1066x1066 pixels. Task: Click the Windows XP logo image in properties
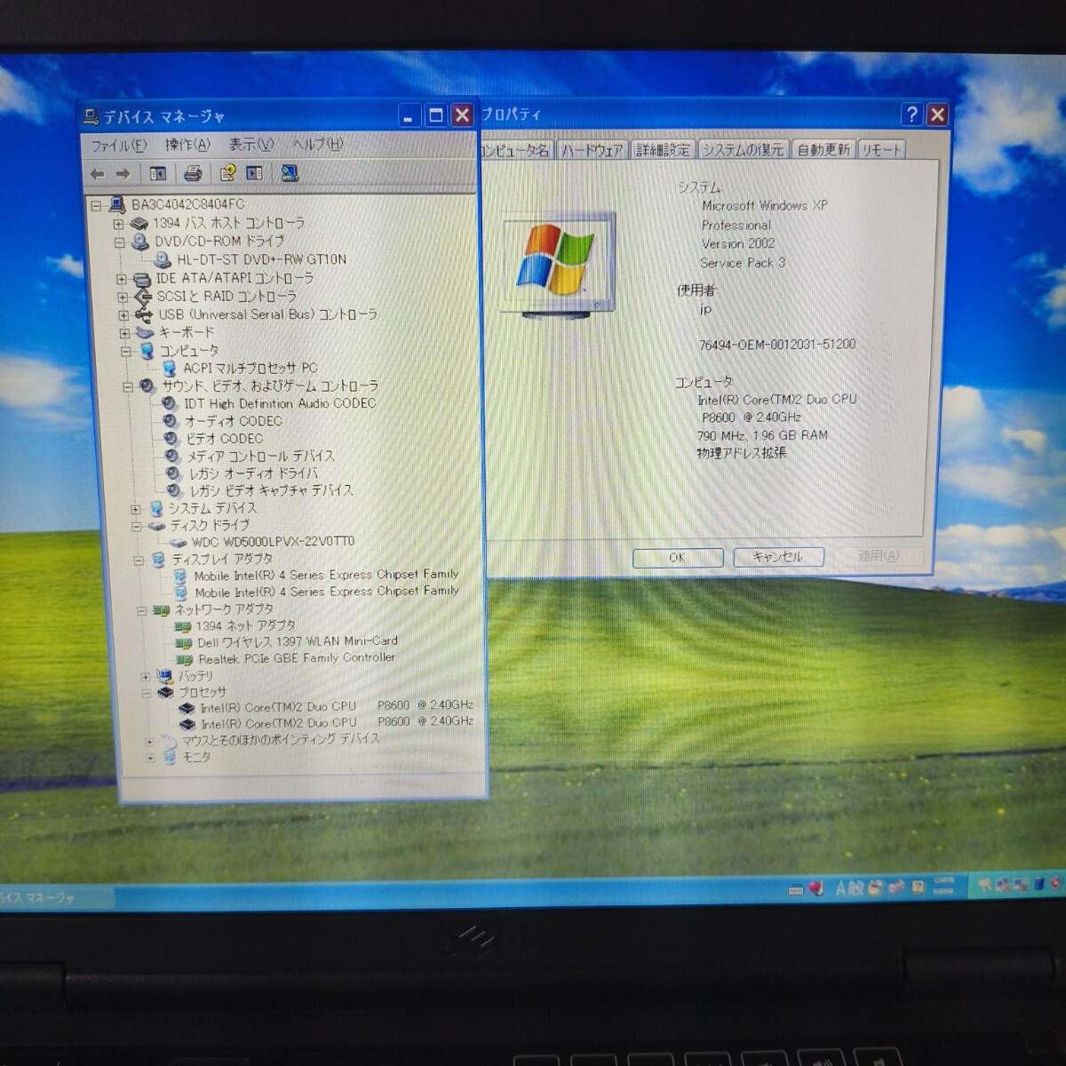(x=557, y=266)
